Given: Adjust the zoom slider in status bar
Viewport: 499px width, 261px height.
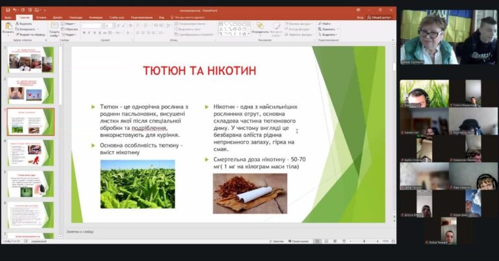Looking at the screenshot, I should 364,242.
